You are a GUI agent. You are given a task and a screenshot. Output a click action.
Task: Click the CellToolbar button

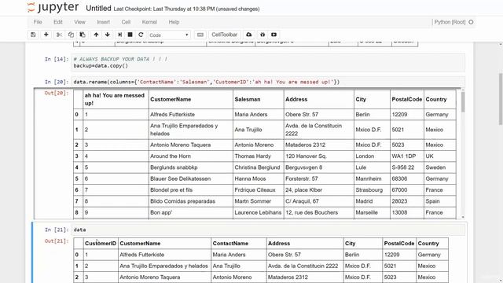pyautogui.click(x=225, y=35)
